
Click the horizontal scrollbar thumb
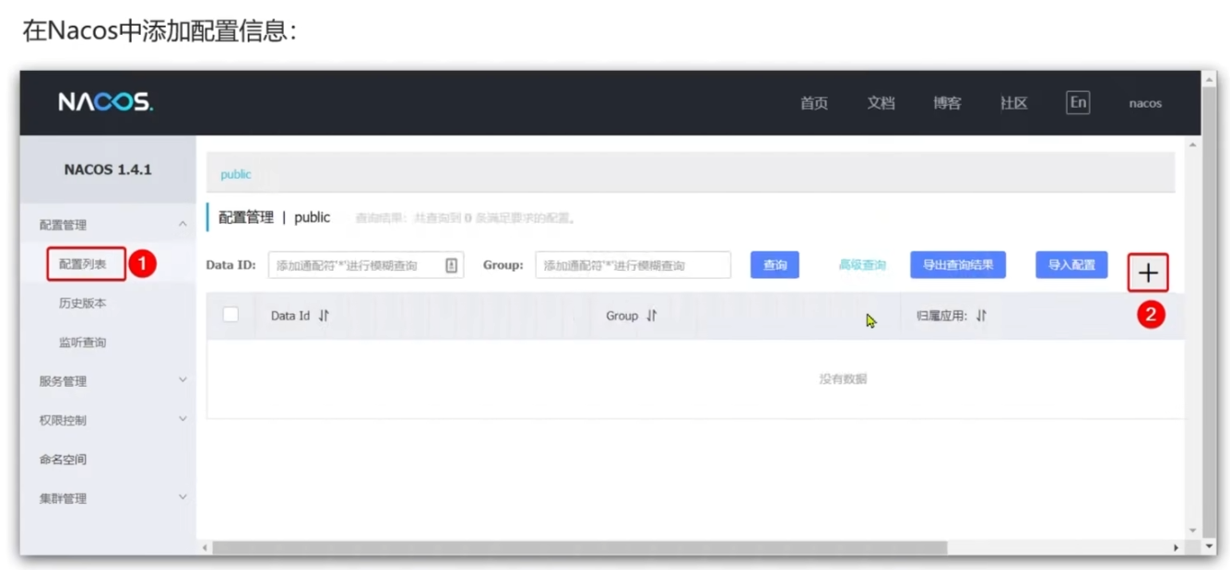pyautogui.click(x=579, y=547)
